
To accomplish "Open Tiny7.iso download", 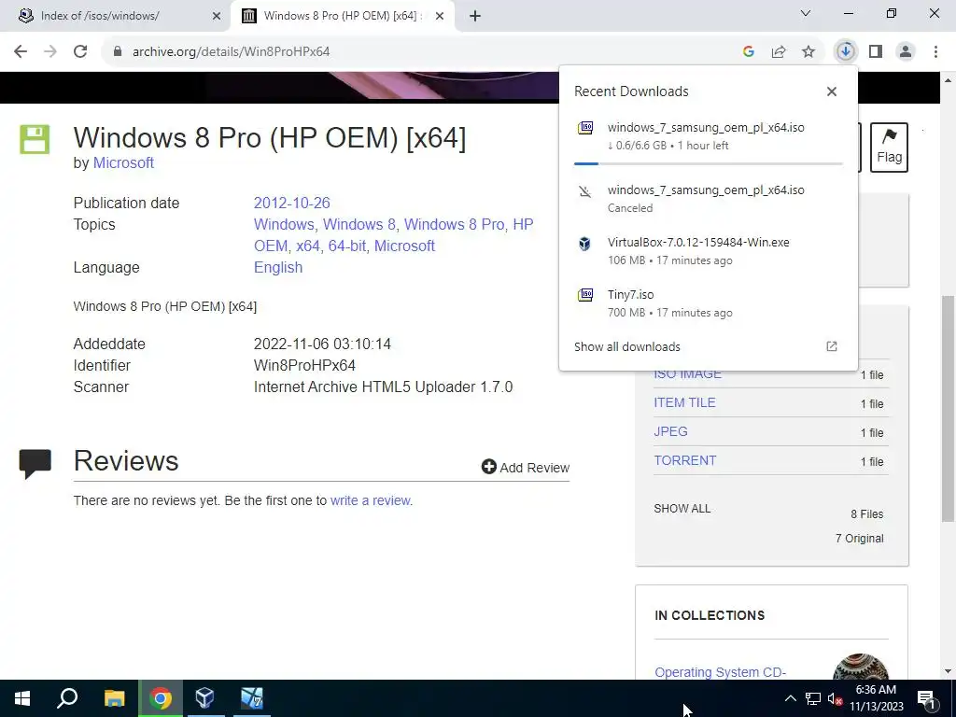I will click(x=708, y=303).
